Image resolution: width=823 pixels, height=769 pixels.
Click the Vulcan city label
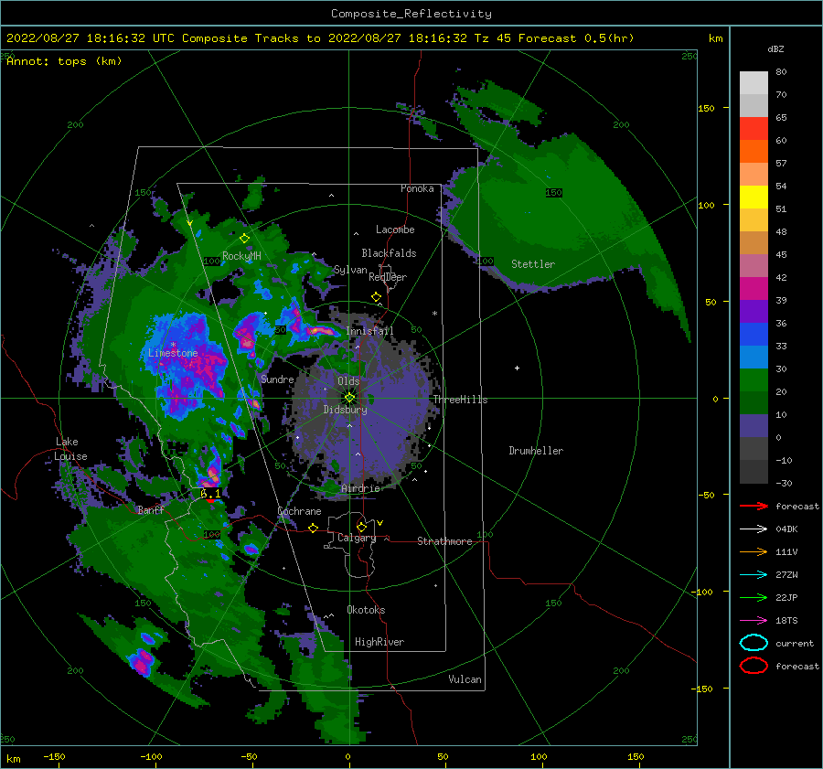(x=465, y=679)
